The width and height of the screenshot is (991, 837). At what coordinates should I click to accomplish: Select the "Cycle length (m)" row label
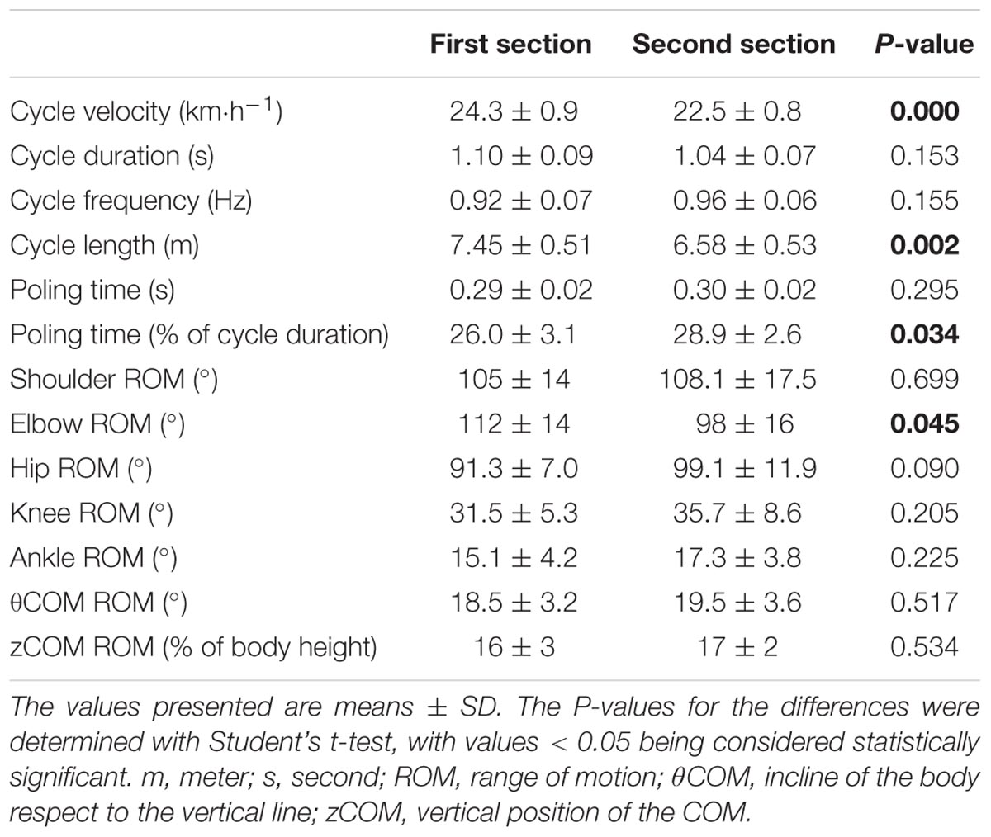click(x=104, y=245)
